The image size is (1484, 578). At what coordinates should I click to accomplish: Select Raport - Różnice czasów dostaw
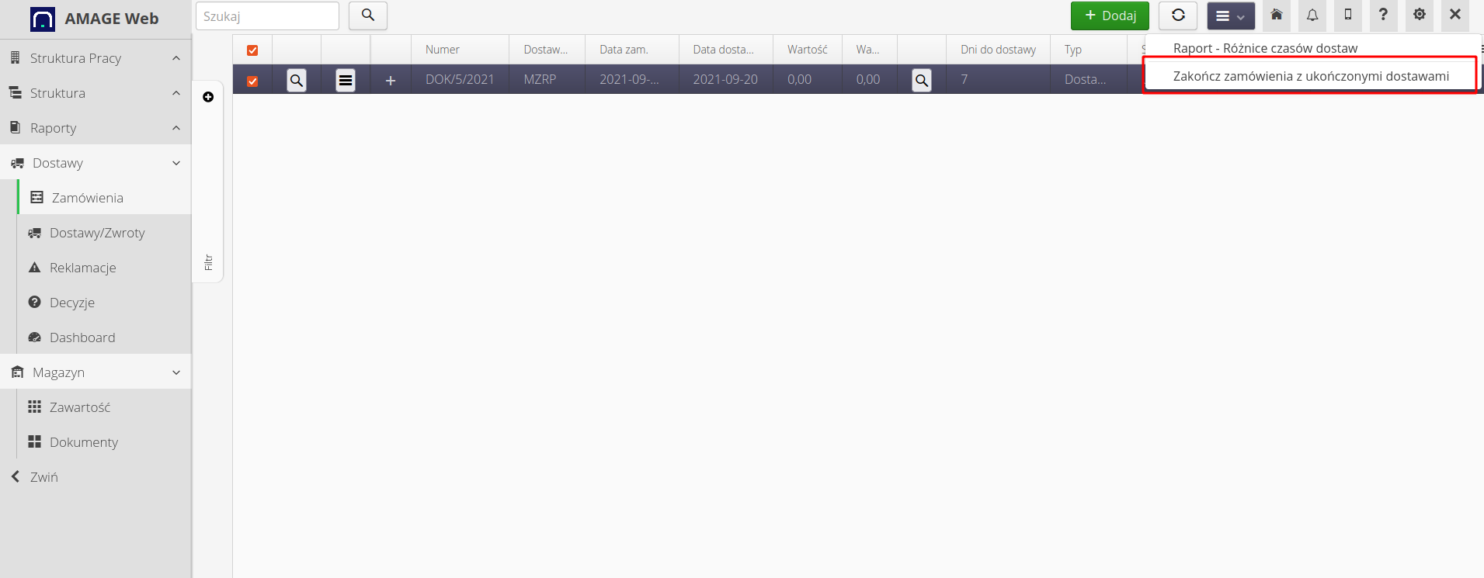[1265, 48]
